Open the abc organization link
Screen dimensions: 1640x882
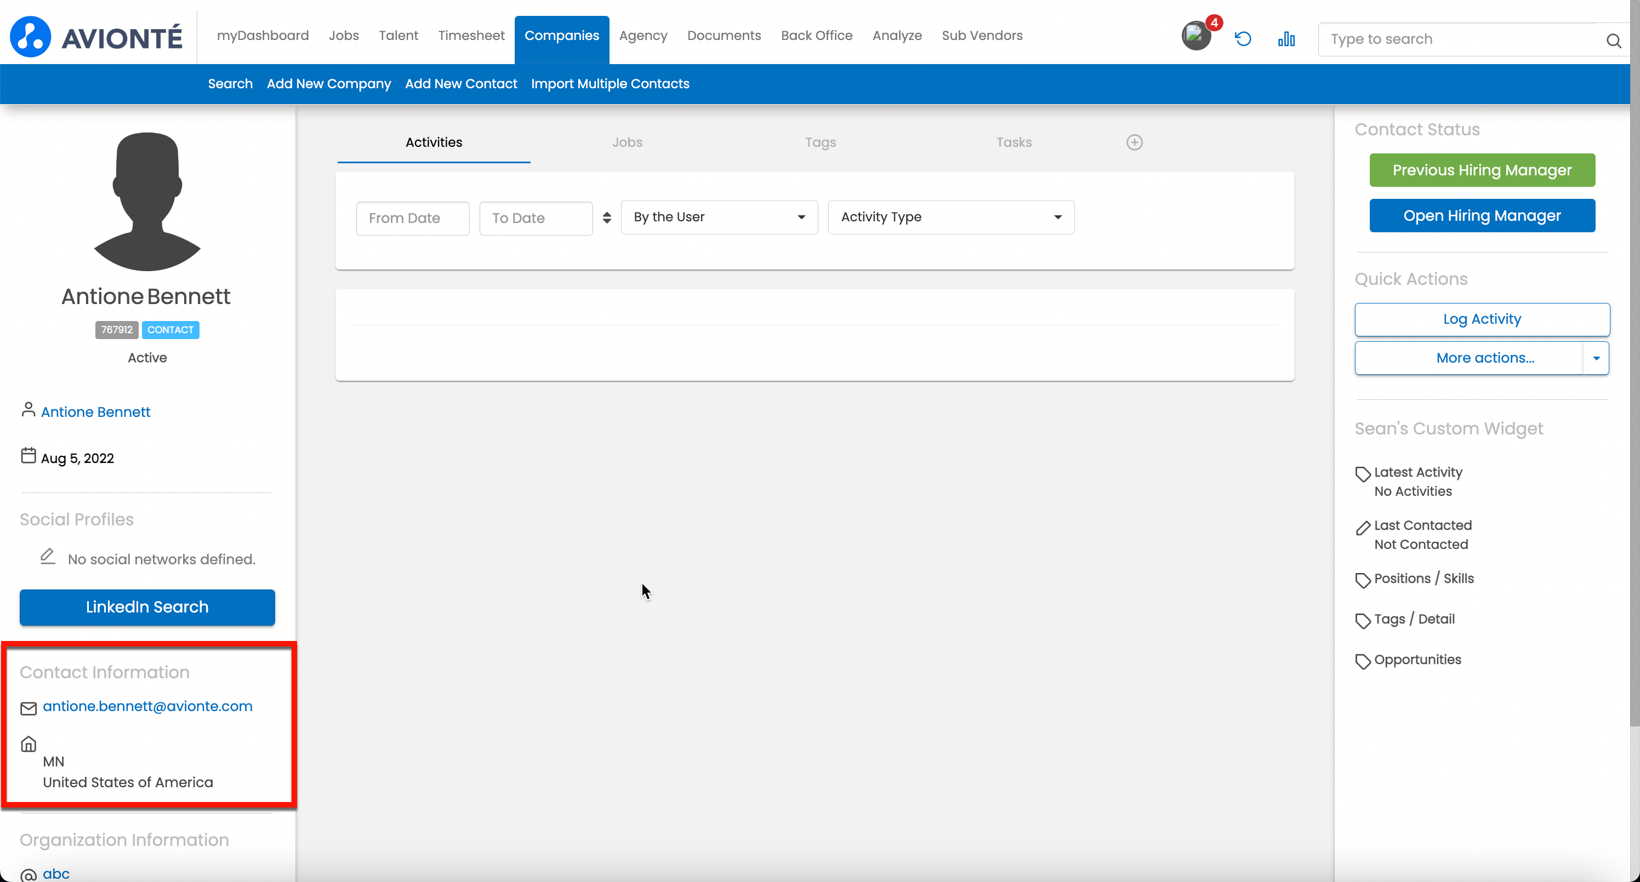tap(56, 873)
